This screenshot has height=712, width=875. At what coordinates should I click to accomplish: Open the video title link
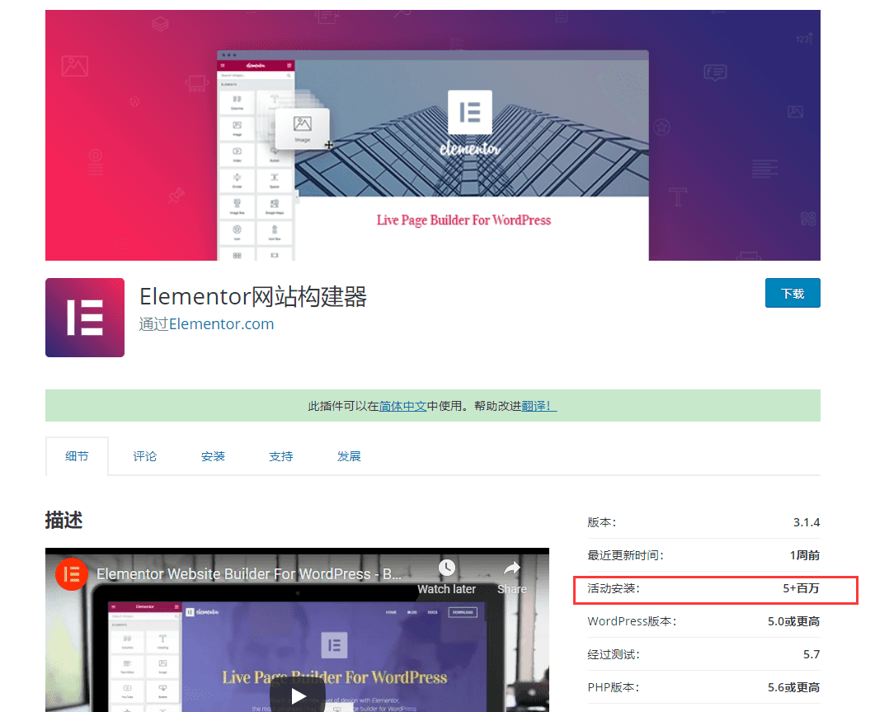[249, 574]
